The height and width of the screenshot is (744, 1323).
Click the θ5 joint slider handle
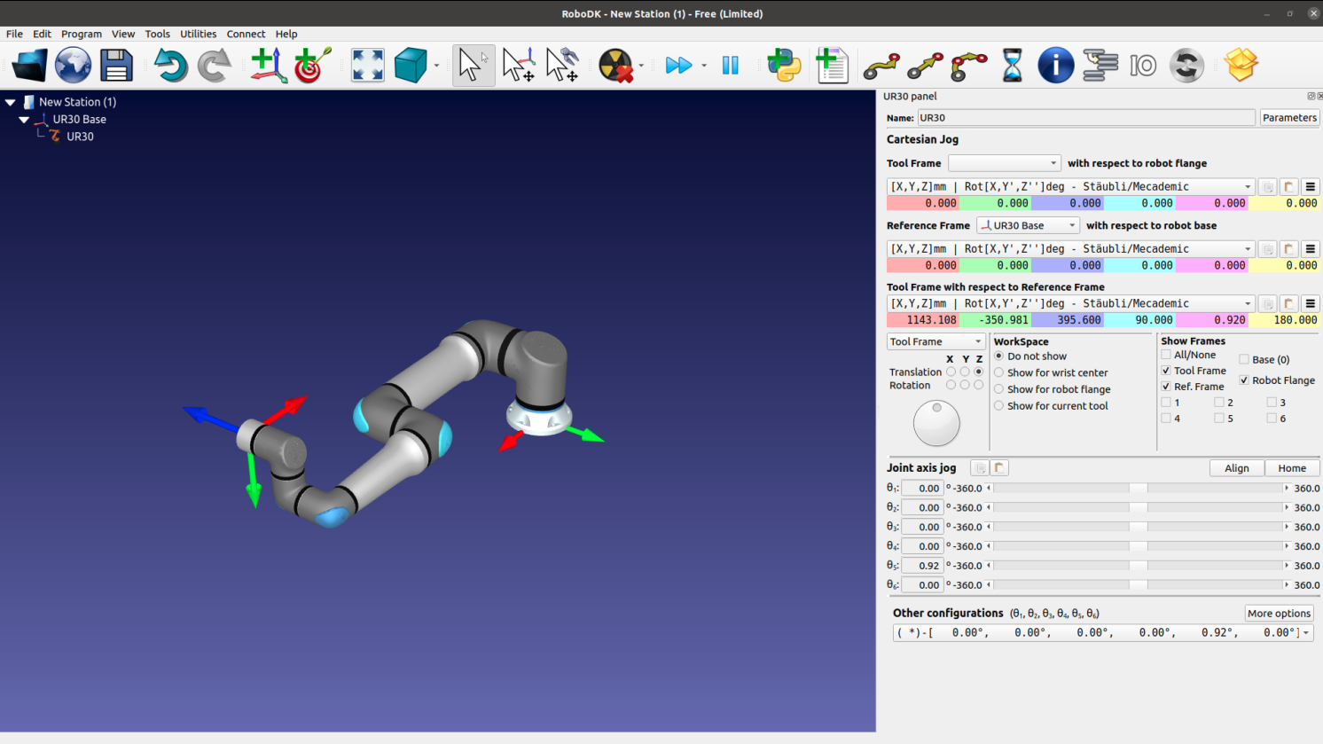pyautogui.click(x=1139, y=566)
